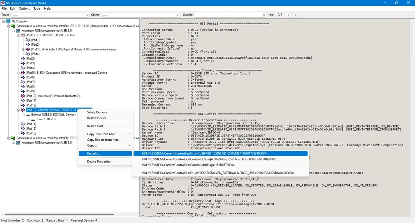Click the My Computer monitor icon
This screenshot has width=415, height=223.
point(8,21)
